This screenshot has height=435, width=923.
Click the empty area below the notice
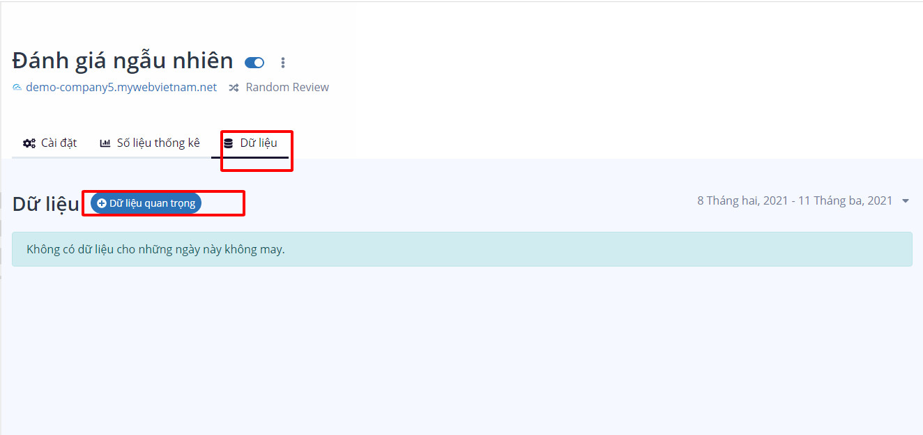[x=462, y=348]
